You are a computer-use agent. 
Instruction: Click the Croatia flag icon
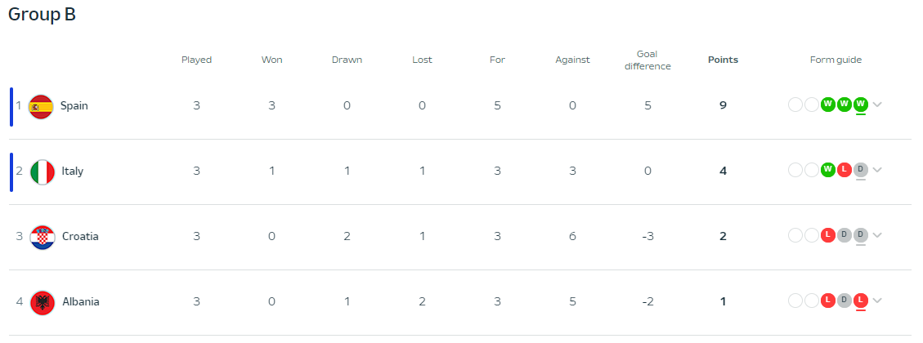[43, 237]
